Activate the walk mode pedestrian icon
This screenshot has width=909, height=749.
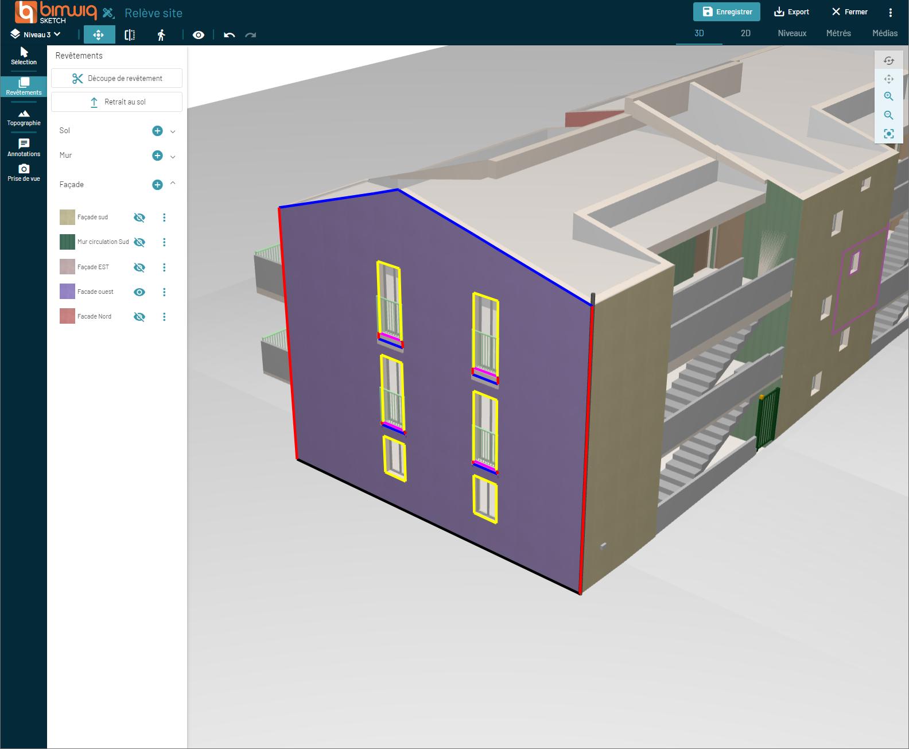161,35
